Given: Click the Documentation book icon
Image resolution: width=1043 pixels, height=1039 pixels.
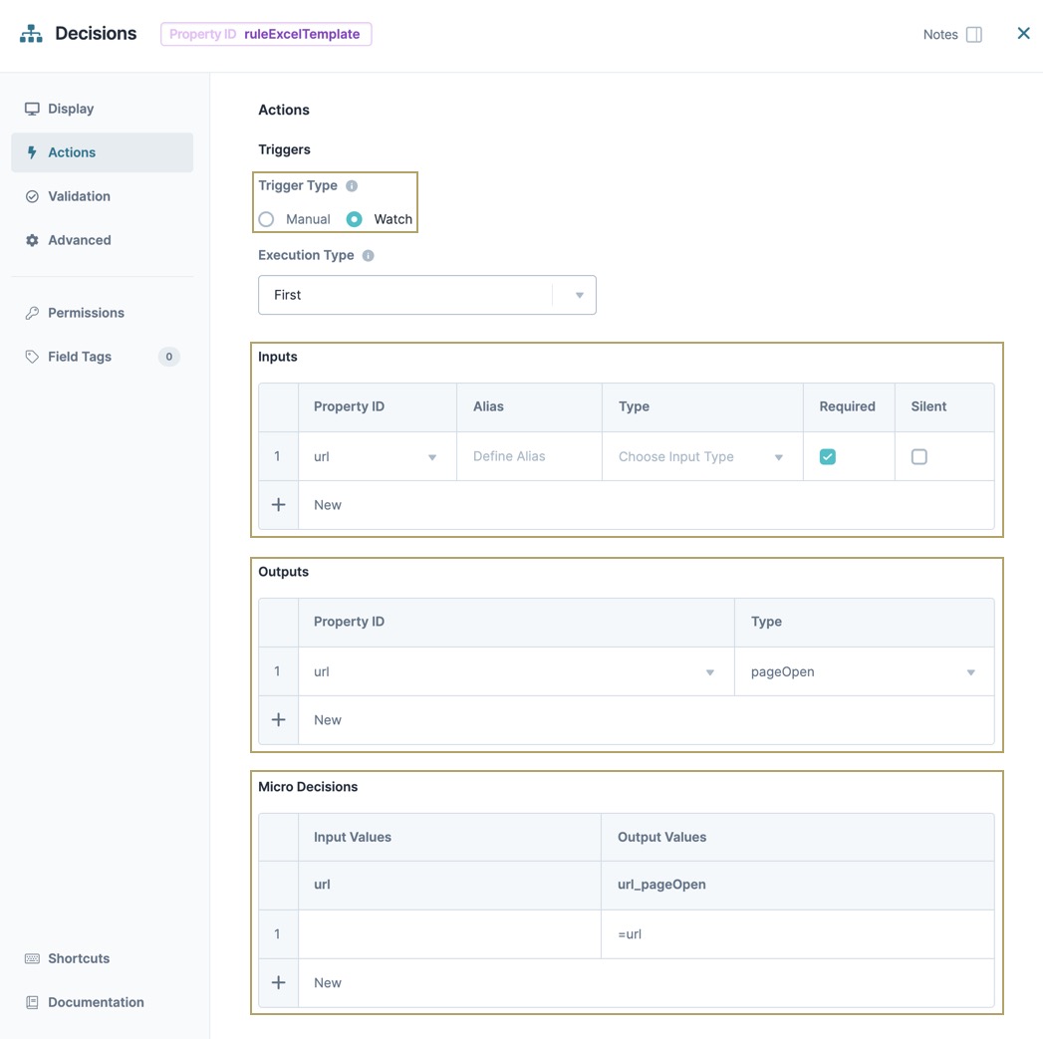Looking at the screenshot, I should [32, 1002].
